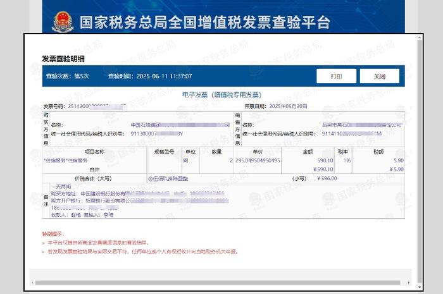
Task: Click the 查验次数: 第5次 text
Action: 67,76
